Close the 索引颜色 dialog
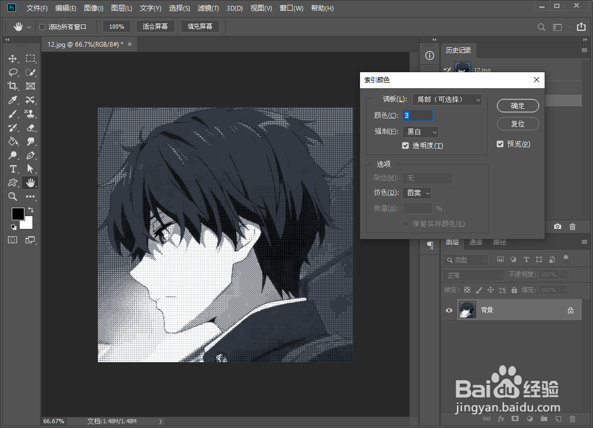 pos(536,80)
